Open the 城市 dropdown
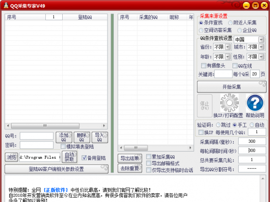Image resolution: width=270 pixels, height=202 pixels. 261,47
